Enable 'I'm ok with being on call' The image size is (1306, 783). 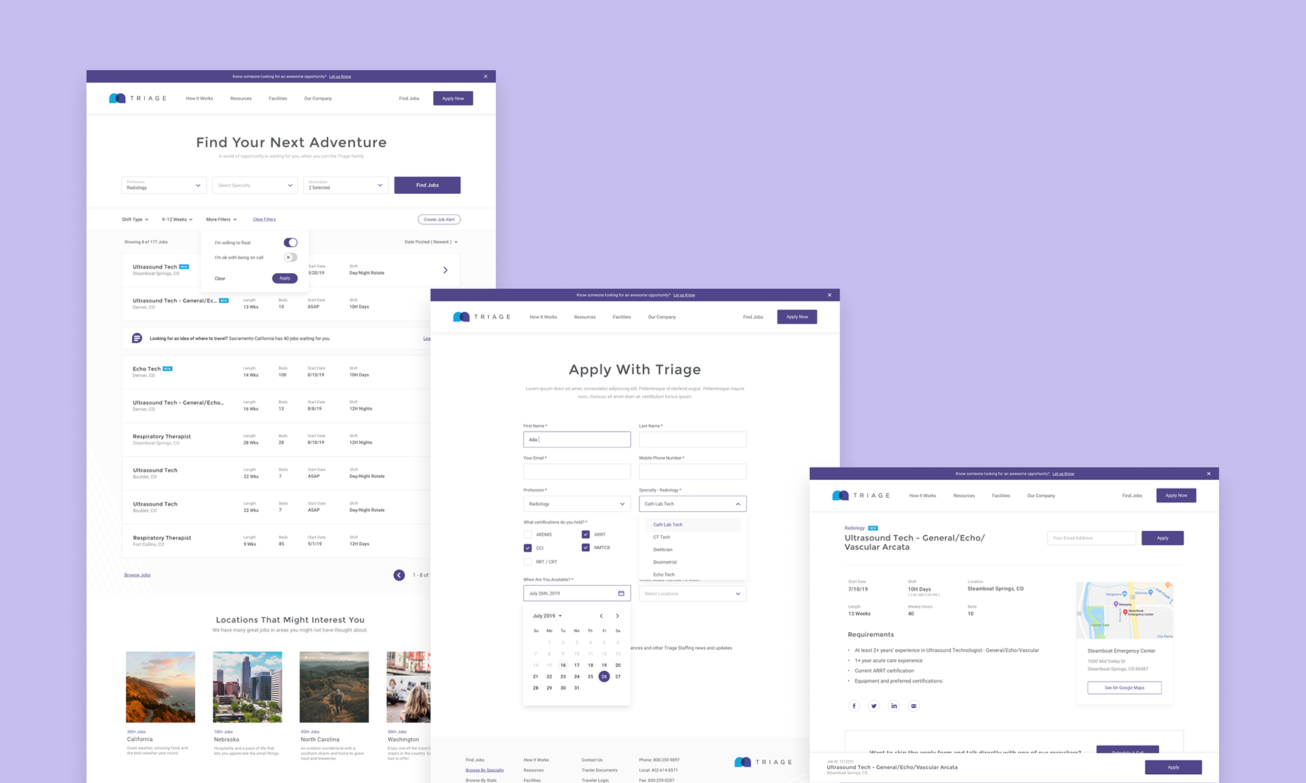point(290,258)
